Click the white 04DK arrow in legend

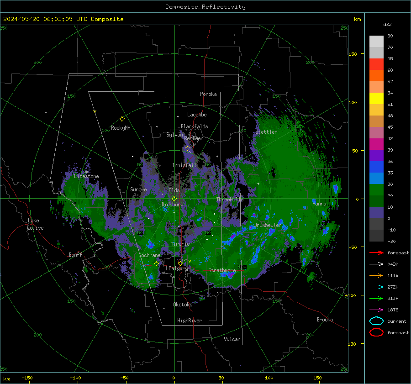click(x=376, y=264)
